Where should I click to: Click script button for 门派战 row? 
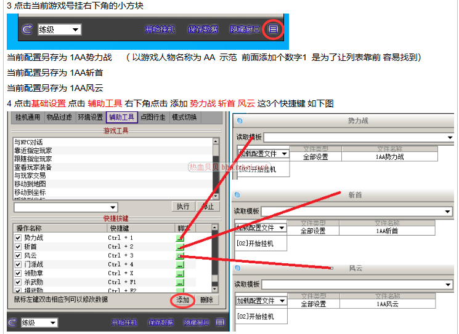180,264
